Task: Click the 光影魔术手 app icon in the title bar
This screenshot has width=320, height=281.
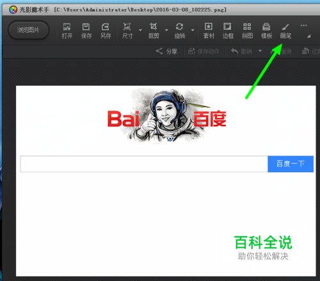Action: [x=13, y=10]
